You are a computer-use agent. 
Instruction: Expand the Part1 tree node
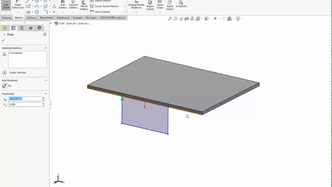(51, 23)
